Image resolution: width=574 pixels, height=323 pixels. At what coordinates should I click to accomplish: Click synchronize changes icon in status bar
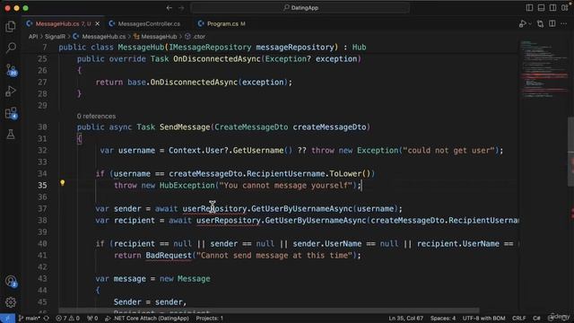tap(47, 319)
